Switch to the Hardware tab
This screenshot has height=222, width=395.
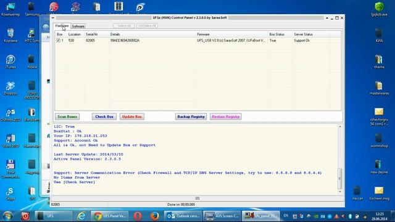tap(62, 26)
